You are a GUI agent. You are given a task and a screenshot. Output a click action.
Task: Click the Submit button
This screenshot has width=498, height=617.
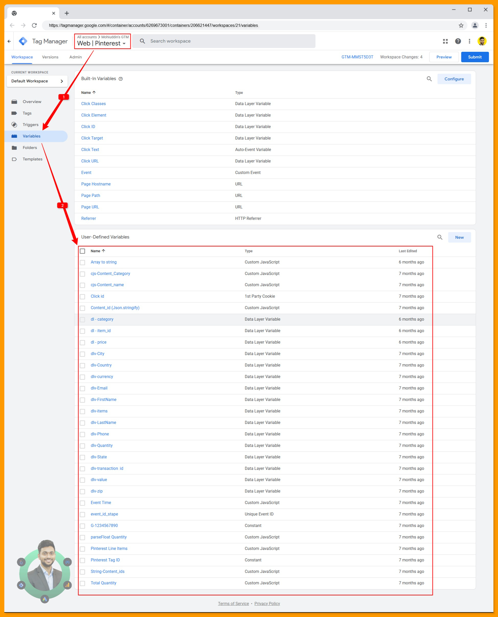coord(475,57)
